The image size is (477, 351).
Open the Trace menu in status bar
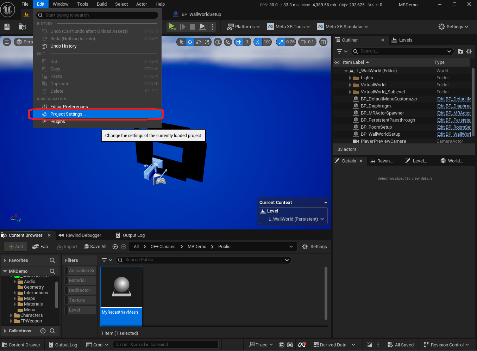[x=261, y=345]
